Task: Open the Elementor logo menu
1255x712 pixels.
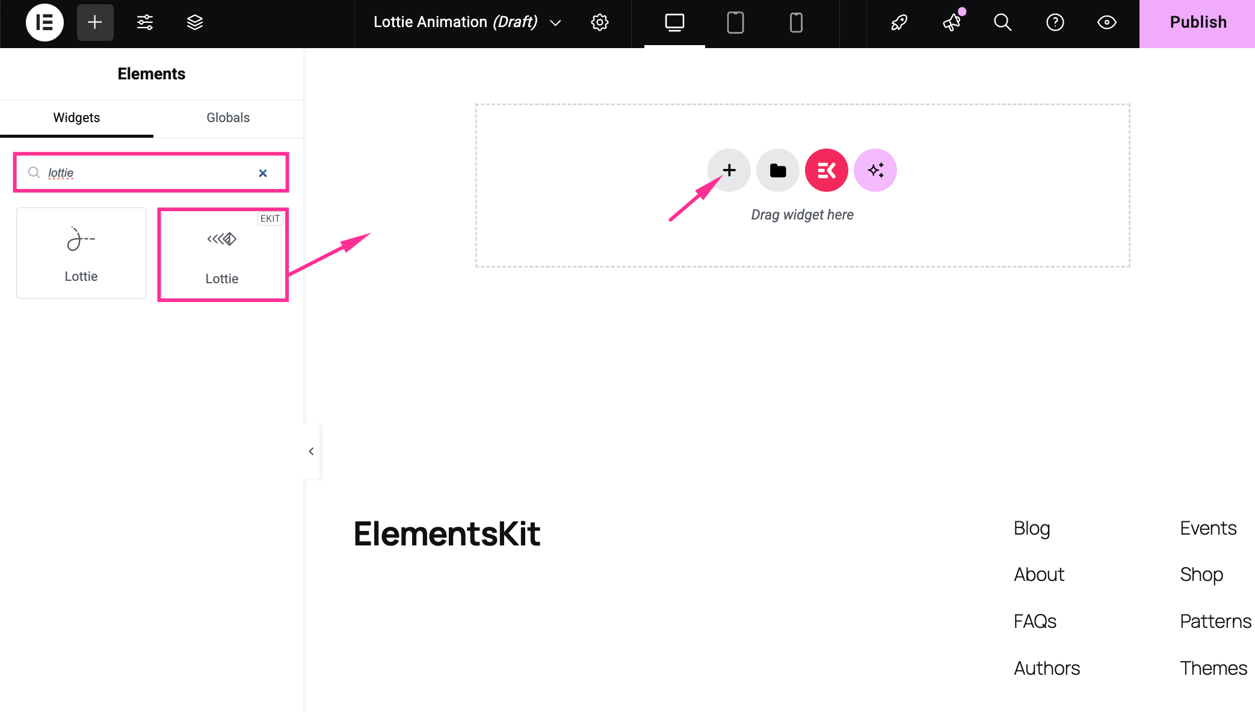Action: [x=45, y=22]
